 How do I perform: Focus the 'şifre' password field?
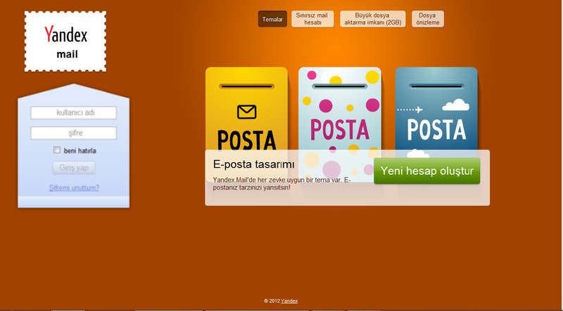tap(74, 133)
